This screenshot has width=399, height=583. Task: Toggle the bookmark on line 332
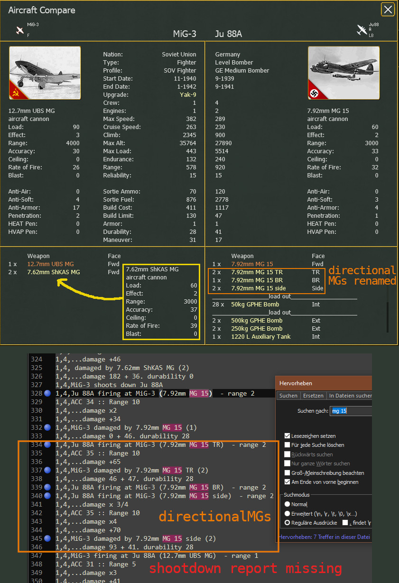tap(47, 428)
